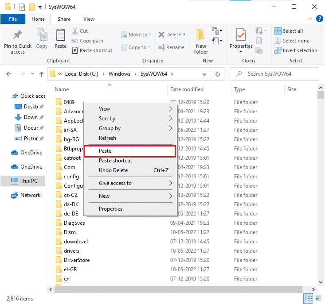Select Network in navigation pane

(26, 195)
